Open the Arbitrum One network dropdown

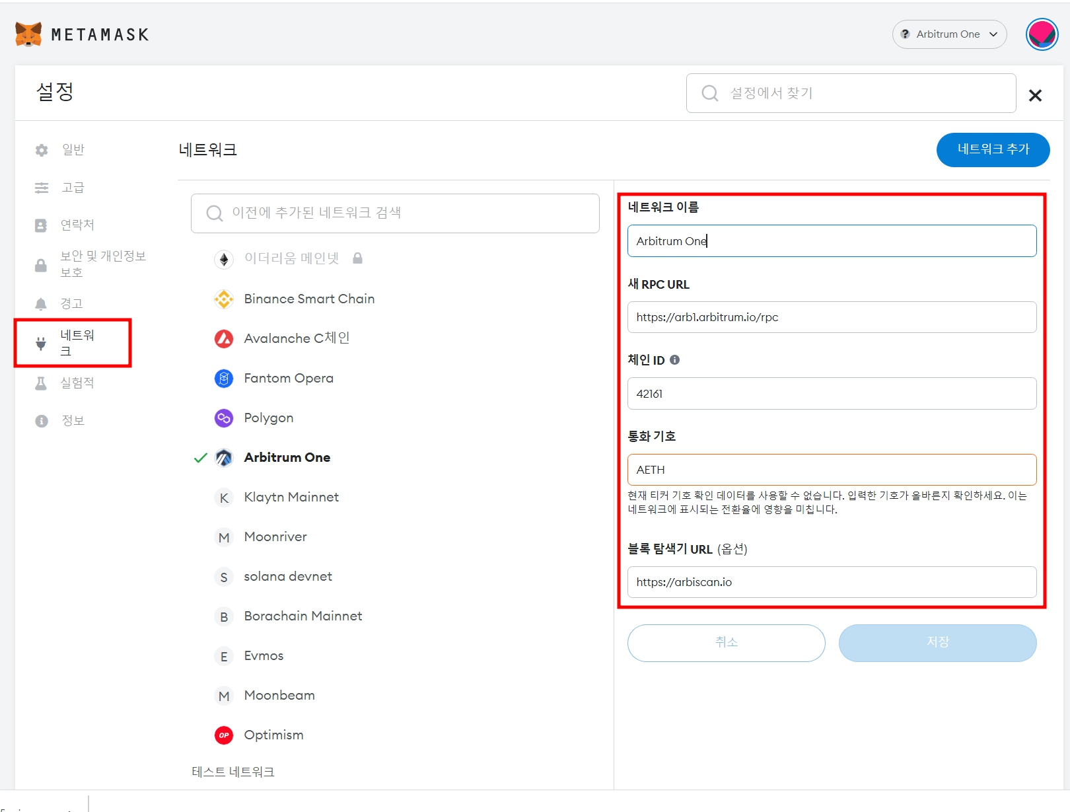tap(949, 34)
